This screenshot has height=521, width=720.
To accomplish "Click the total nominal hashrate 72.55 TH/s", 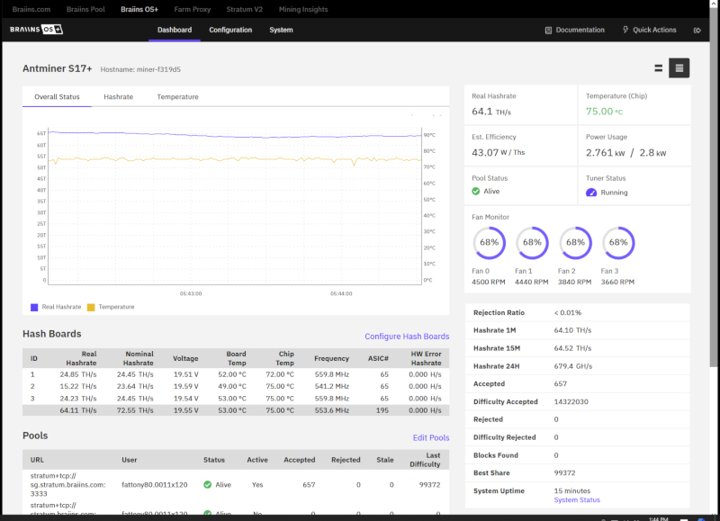I will (x=135, y=410).
